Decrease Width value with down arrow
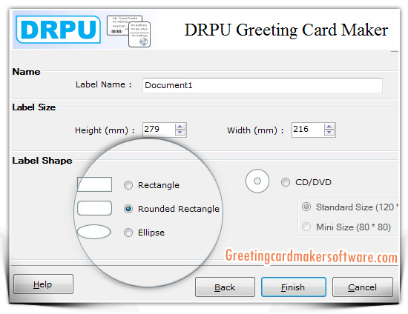Viewport: 408px width, 314px height. (329, 133)
